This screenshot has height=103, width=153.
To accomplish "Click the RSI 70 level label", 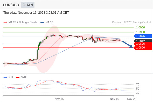I will click(x=138, y=84).
